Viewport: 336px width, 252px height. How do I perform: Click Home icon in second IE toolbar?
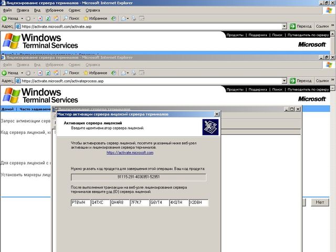point(56,73)
